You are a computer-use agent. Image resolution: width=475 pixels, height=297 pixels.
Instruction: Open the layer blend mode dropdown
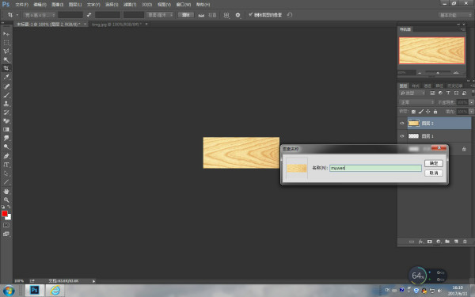coord(416,102)
